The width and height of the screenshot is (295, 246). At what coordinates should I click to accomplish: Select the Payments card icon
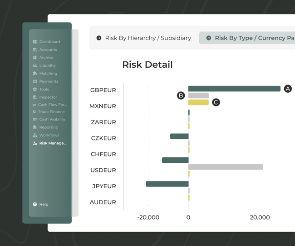(x=35, y=81)
